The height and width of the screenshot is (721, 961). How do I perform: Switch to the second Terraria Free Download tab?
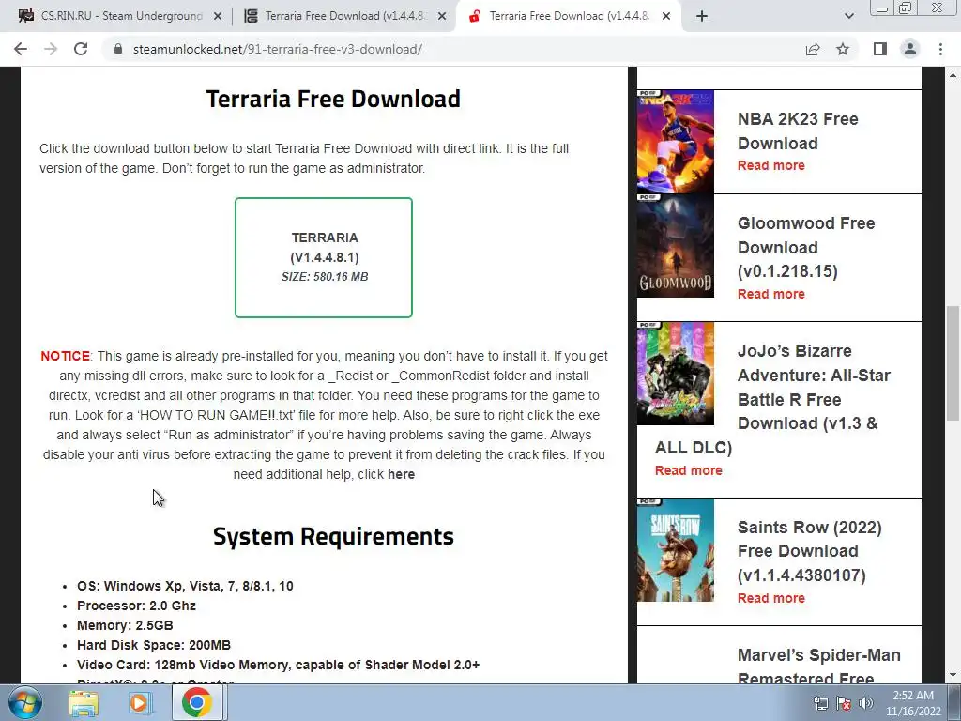[x=343, y=16]
